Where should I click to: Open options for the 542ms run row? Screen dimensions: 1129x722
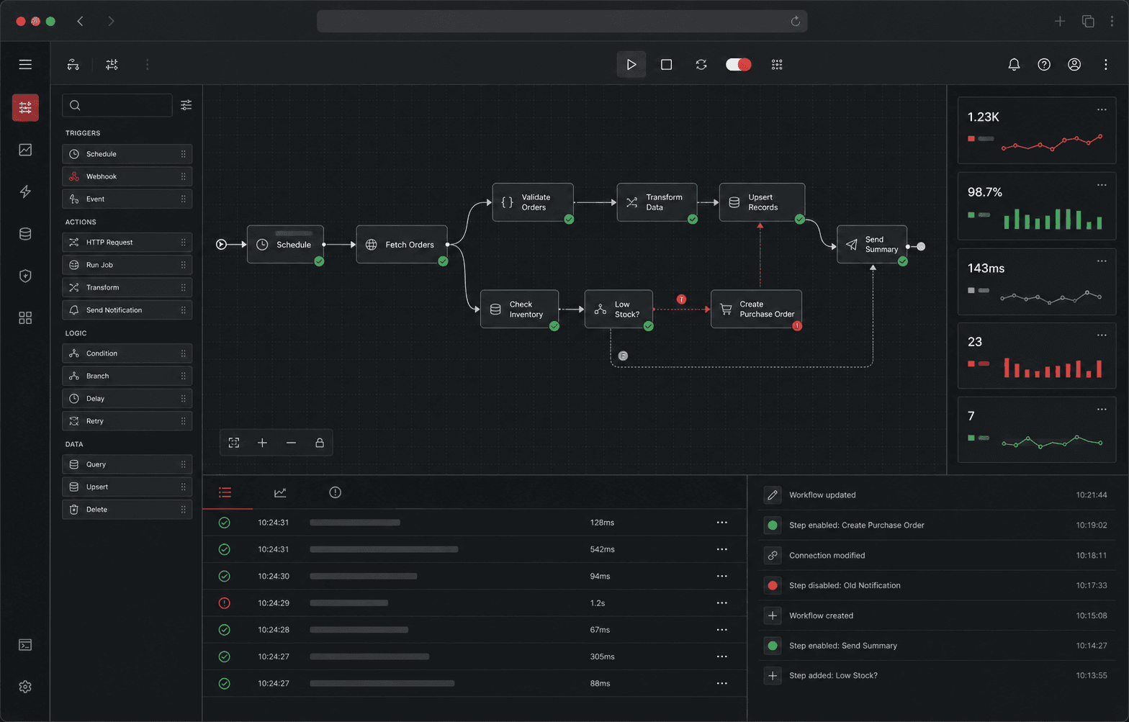722,549
